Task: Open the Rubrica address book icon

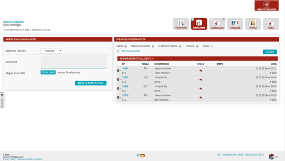Action: pos(253,24)
